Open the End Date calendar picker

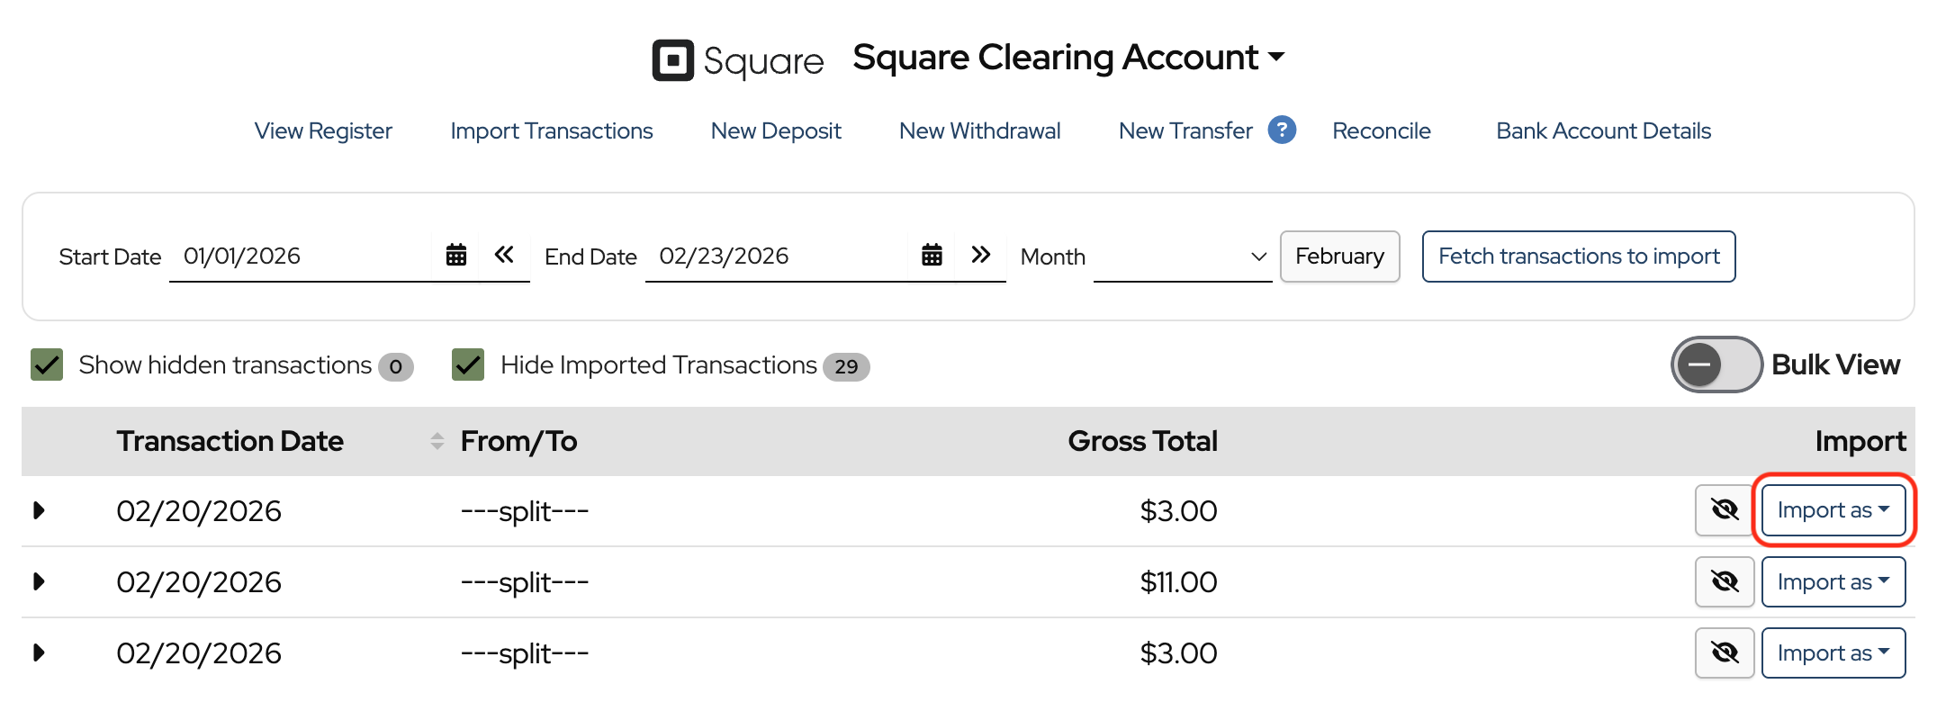tap(932, 256)
